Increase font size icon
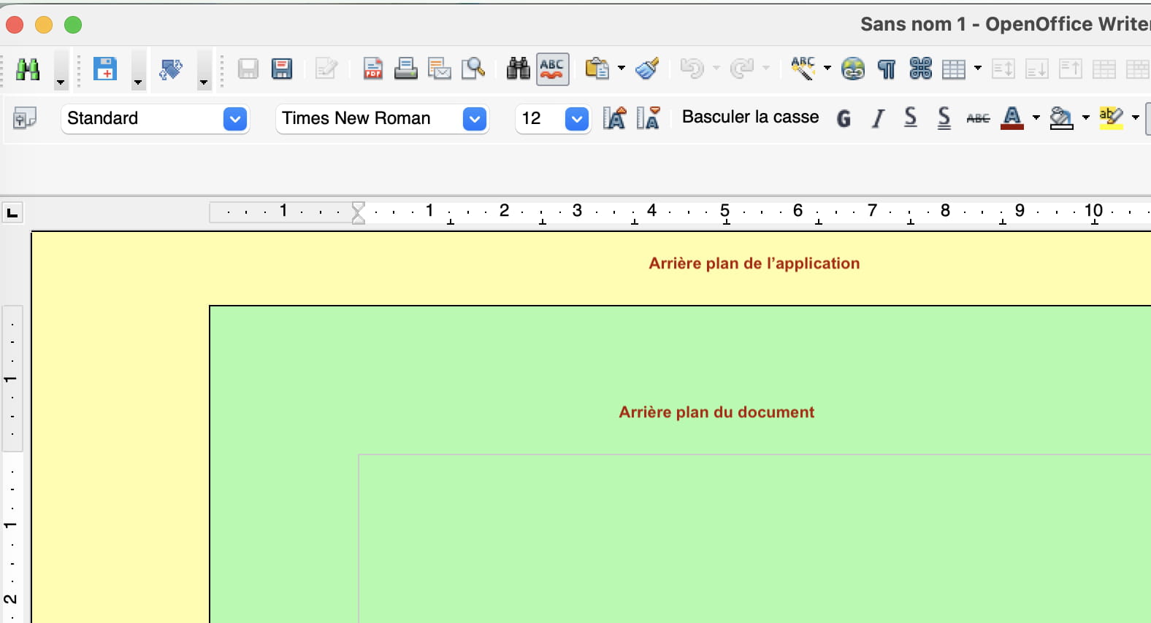Image resolution: width=1151 pixels, height=623 pixels. 615,117
